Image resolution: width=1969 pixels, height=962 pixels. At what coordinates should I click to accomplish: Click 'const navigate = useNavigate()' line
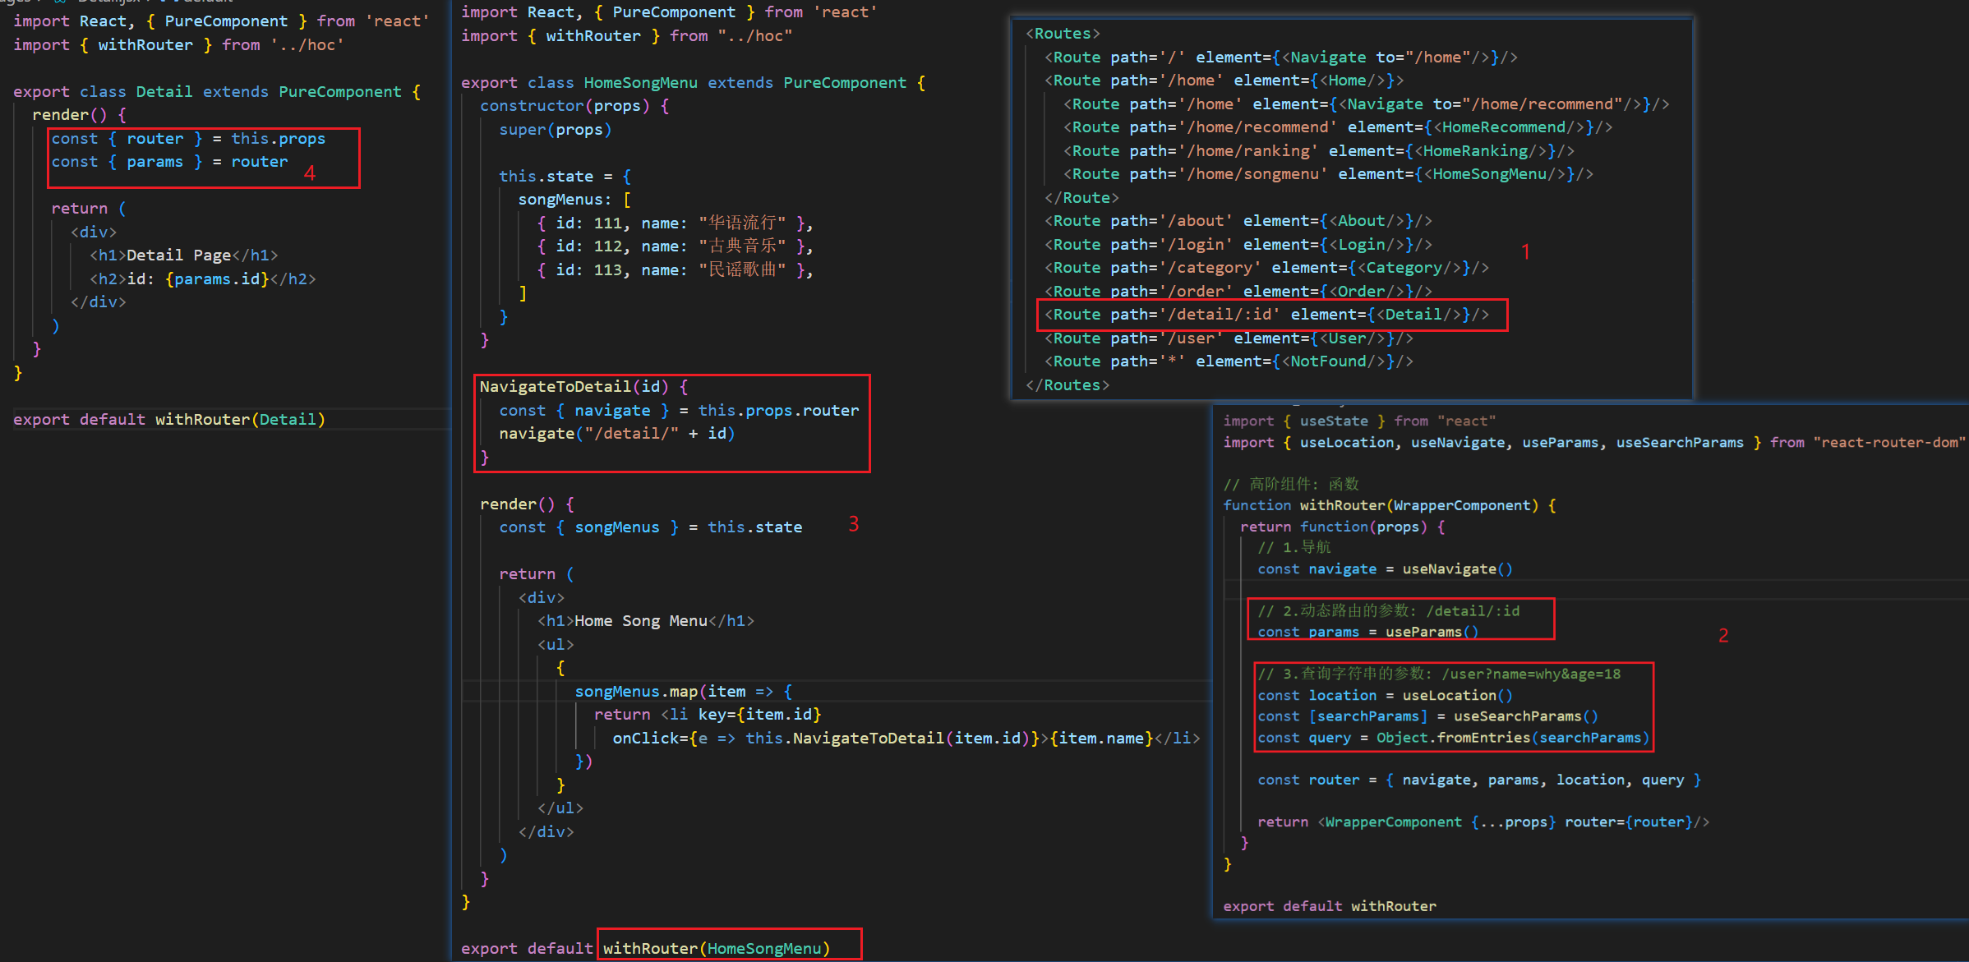1385,569
